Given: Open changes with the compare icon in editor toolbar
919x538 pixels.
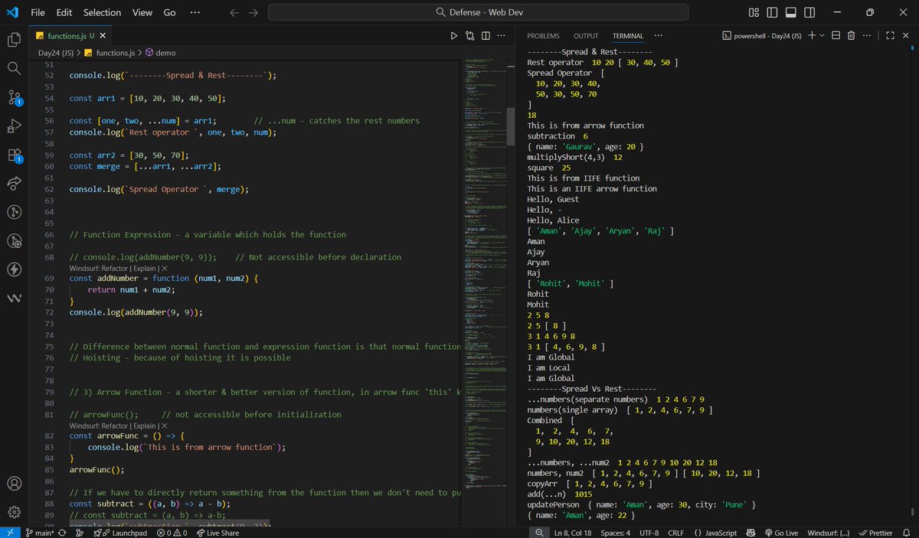Looking at the screenshot, I should click(469, 35).
